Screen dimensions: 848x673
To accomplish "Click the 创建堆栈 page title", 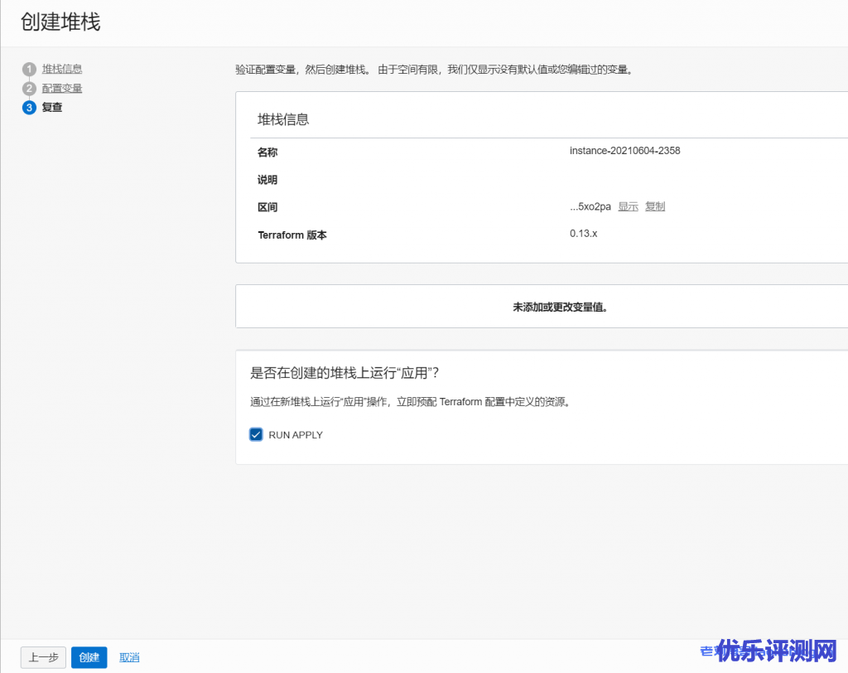I will pos(60,22).
